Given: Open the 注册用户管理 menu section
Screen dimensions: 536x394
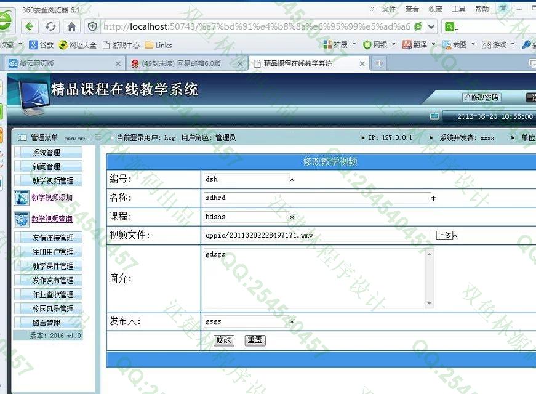Looking at the screenshot, I should [48, 252].
